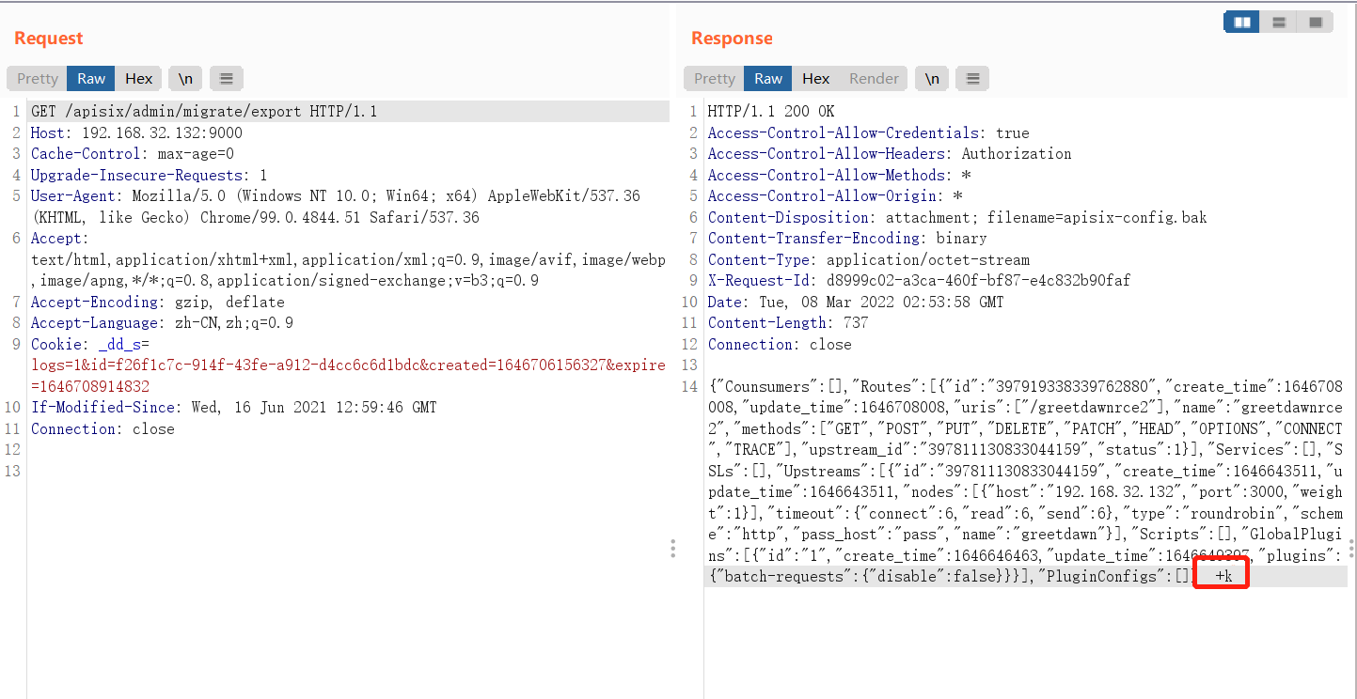Image resolution: width=1357 pixels, height=699 pixels.
Task: Switch Request view to Raw tab
Action: (91, 79)
